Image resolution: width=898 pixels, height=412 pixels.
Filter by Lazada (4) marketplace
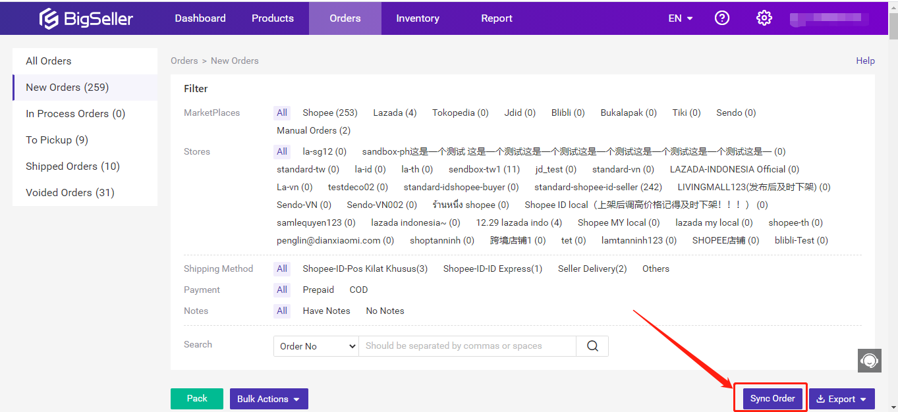coord(395,113)
